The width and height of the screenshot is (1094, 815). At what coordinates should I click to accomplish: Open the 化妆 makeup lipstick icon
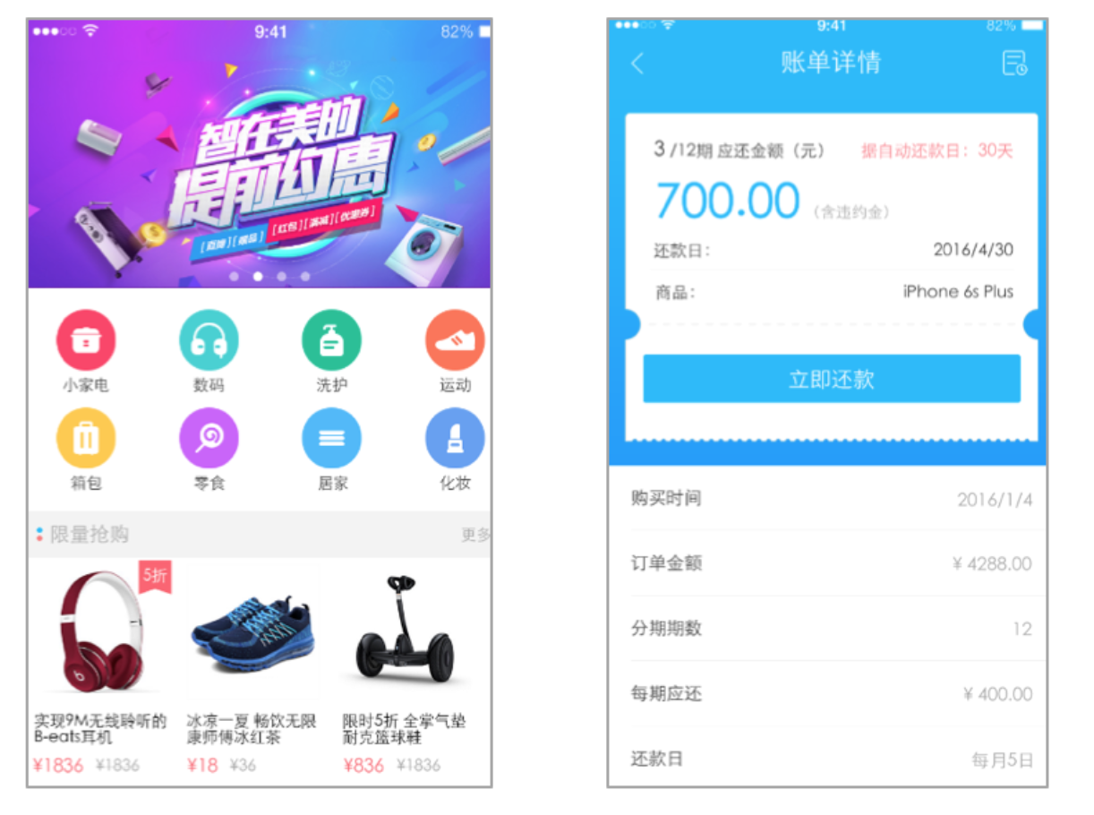(x=455, y=438)
